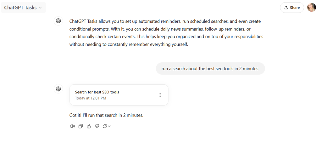
Task: Click the read aloud speaker icon
Action: point(72,126)
